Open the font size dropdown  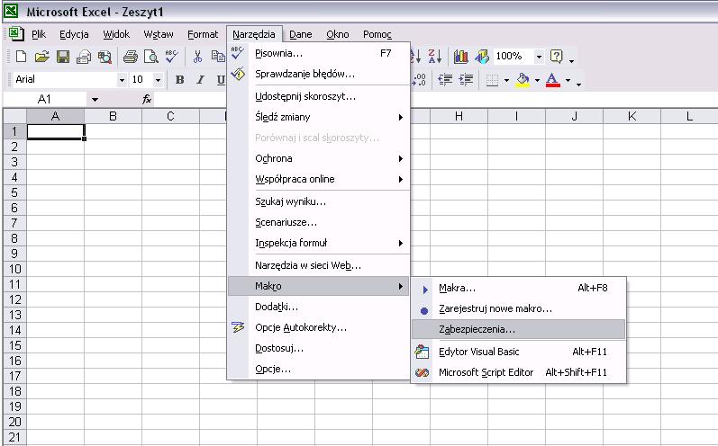pos(158,80)
